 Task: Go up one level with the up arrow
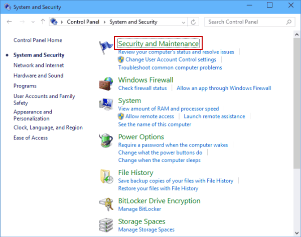click(x=43, y=21)
